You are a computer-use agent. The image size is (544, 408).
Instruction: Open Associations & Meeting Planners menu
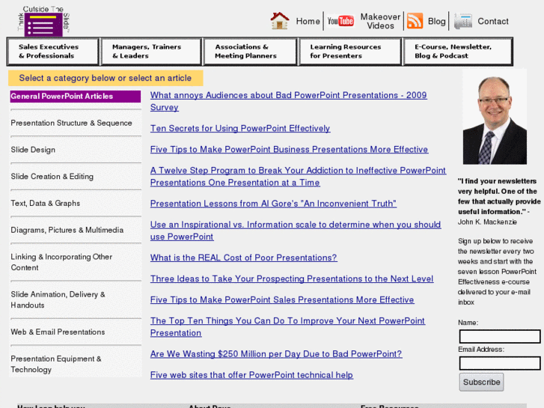pos(250,52)
